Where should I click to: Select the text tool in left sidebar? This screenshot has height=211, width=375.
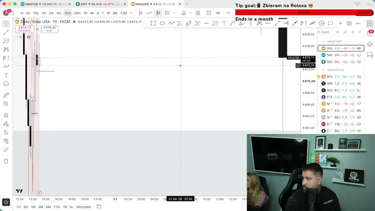click(x=6, y=75)
